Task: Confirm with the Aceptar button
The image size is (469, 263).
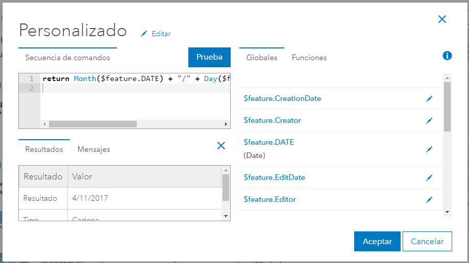Action: click(x=377, y=242)
